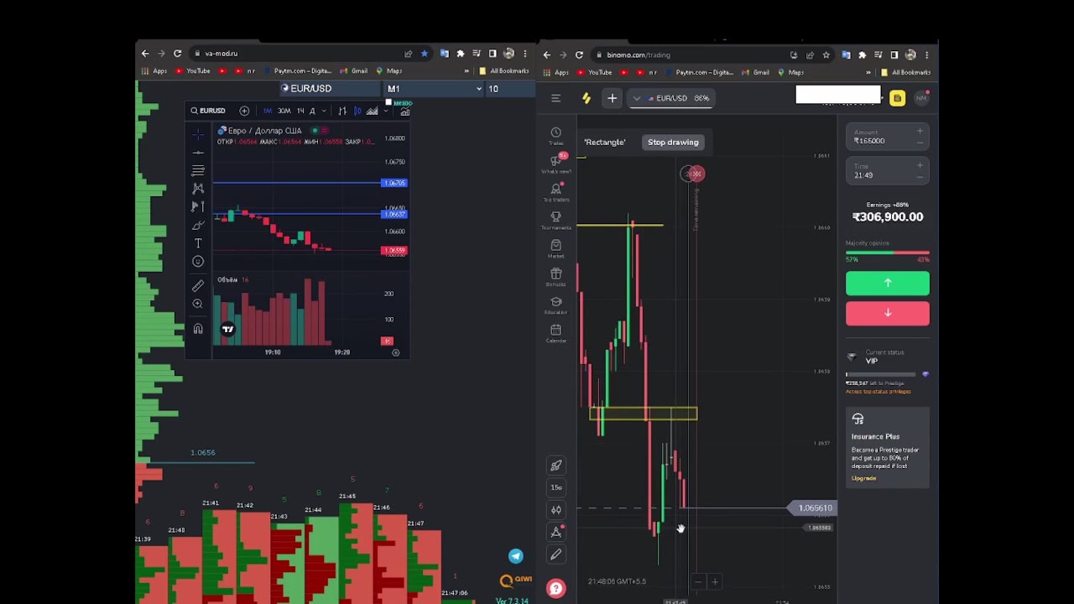Place a down trade with red button
This screenshot has width=1074, height=604.
pos(888,313)
